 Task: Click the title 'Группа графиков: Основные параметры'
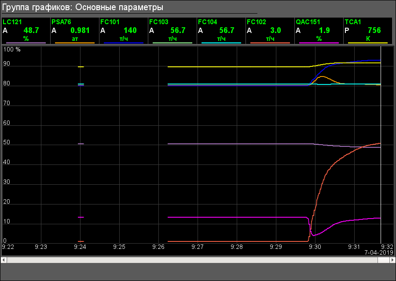pyautogui.click(x=83, y=7)
